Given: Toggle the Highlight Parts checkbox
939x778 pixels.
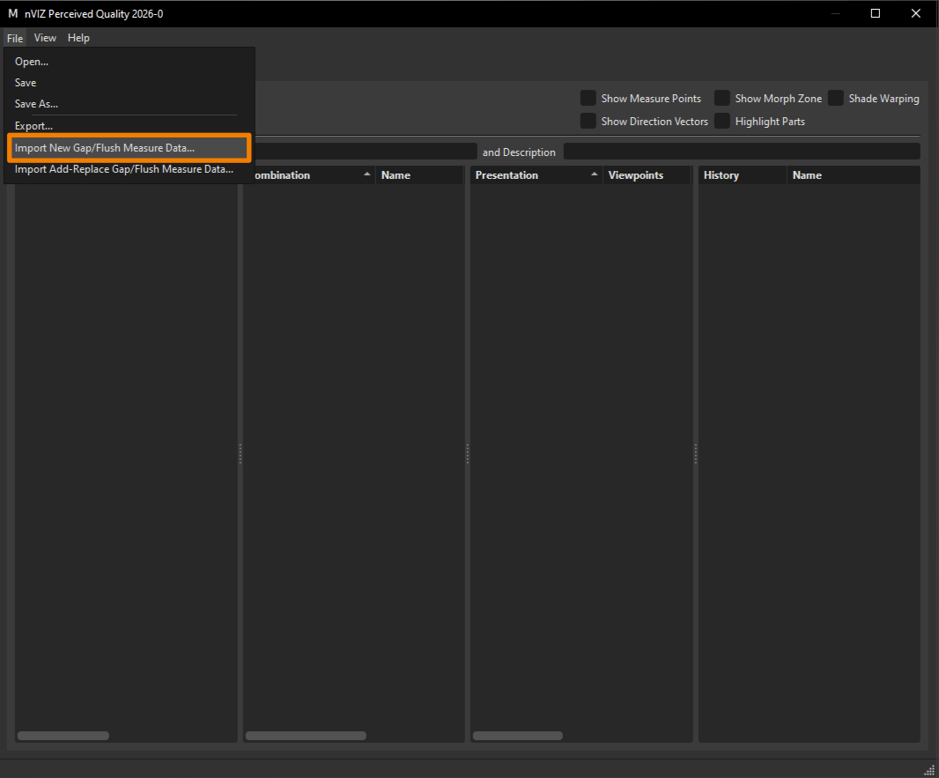Looking at the screenshot, I should pos(722,121).
